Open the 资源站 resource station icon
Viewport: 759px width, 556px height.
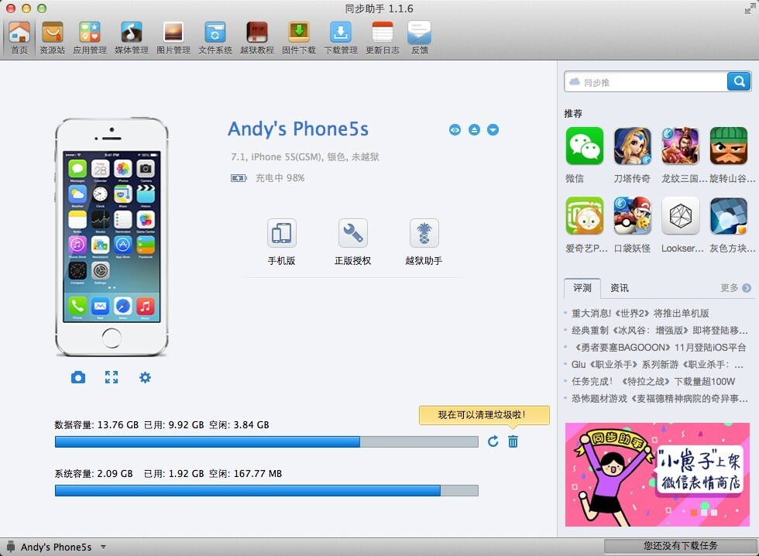[x=53, y=38]
